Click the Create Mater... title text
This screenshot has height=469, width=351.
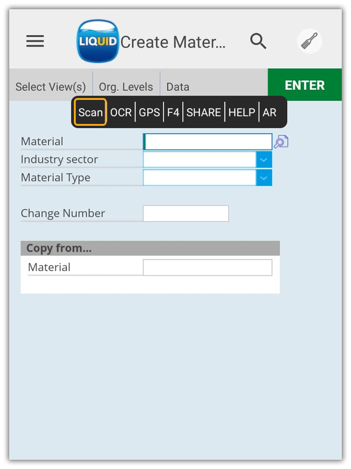(173, 42)
